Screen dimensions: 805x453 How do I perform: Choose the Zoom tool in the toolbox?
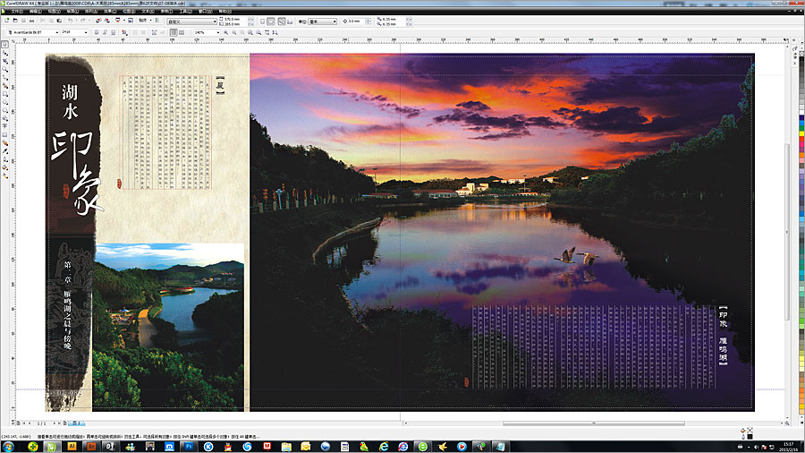(5, 71)
